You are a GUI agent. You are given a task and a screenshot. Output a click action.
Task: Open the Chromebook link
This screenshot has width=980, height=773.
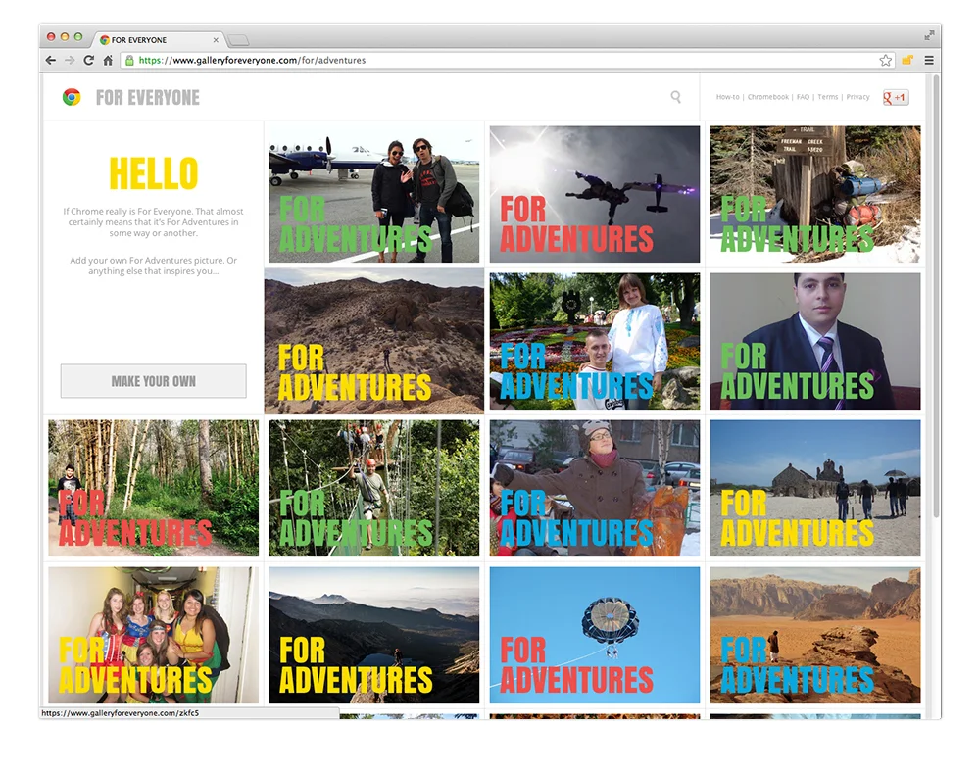pyautogui.click(x=768, y=97)
